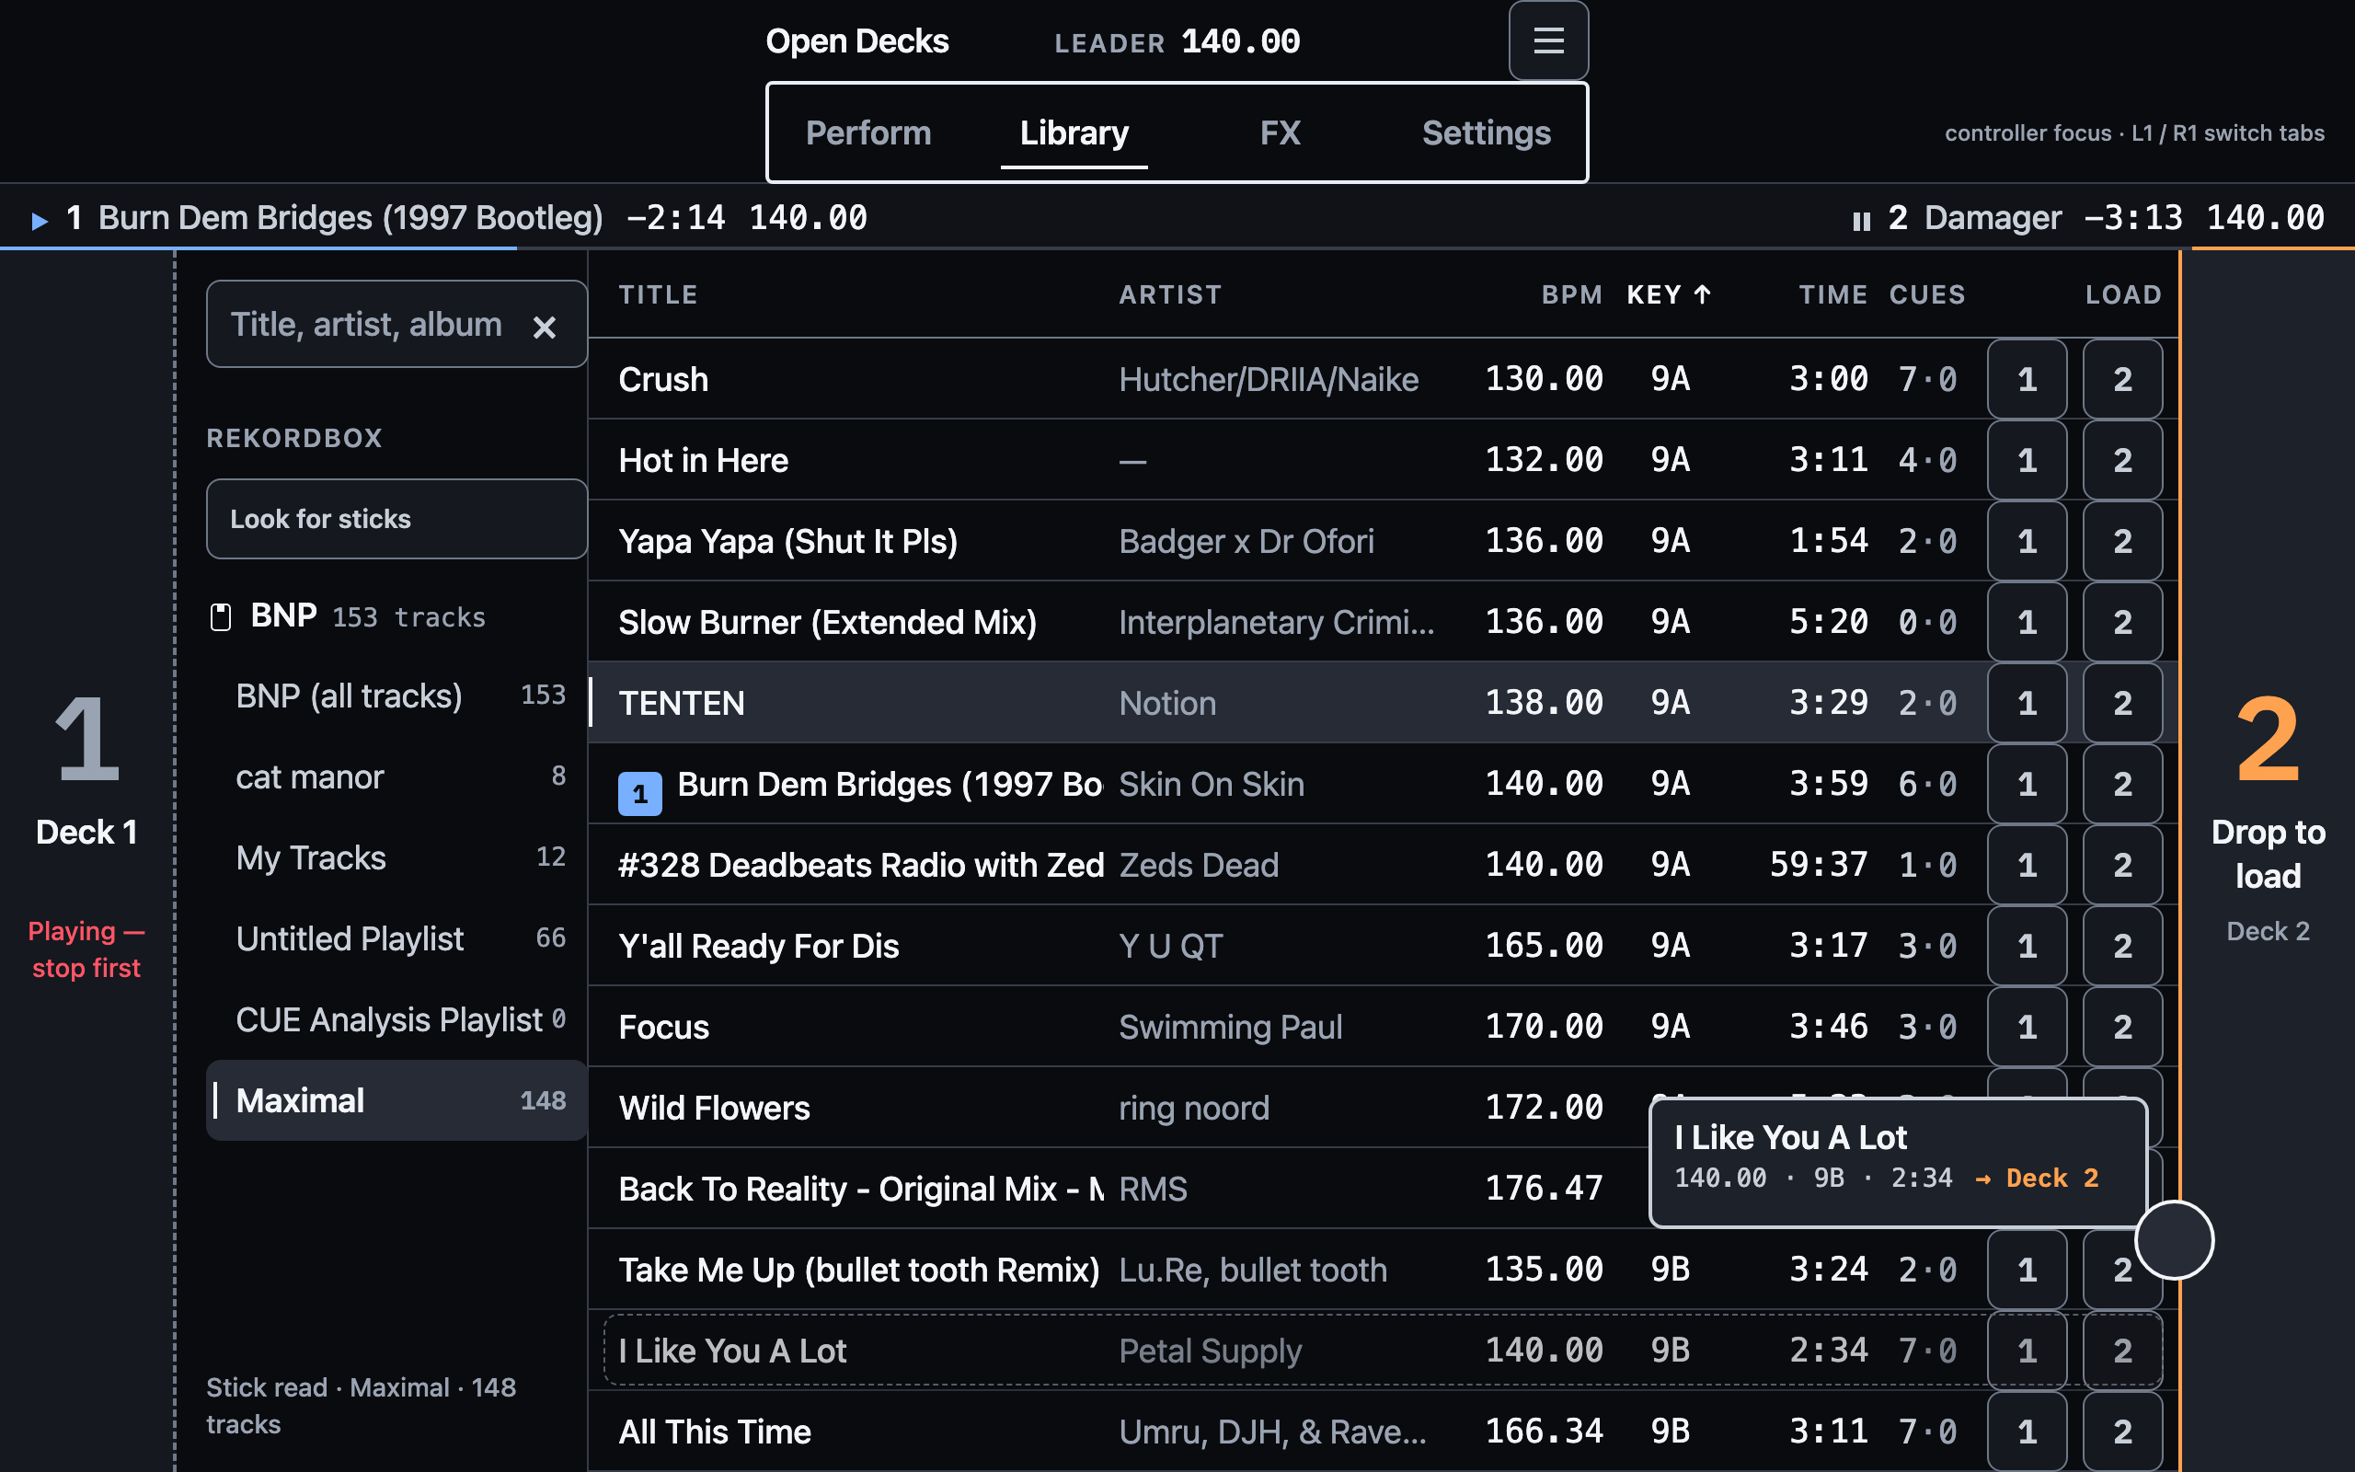Sort by the KEY column header
Image resolution: width=2355 pixels, height=1472 pixels.
(x=1668, y=295)
